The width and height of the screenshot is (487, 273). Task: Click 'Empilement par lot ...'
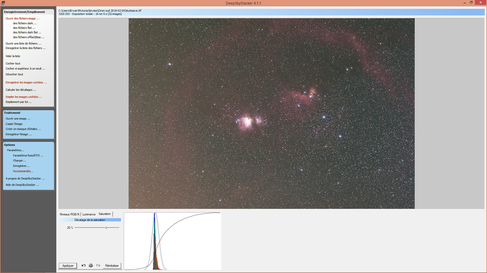pyautogui.click(x=19, y=102)
